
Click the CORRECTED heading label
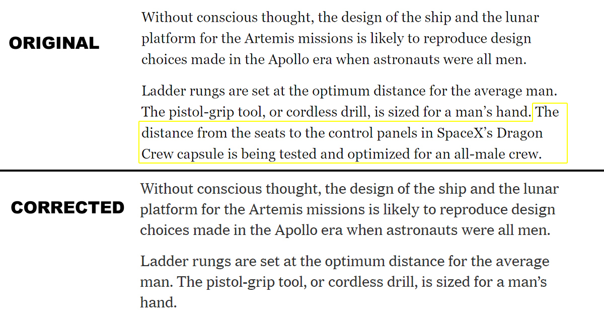coord(68,207)
